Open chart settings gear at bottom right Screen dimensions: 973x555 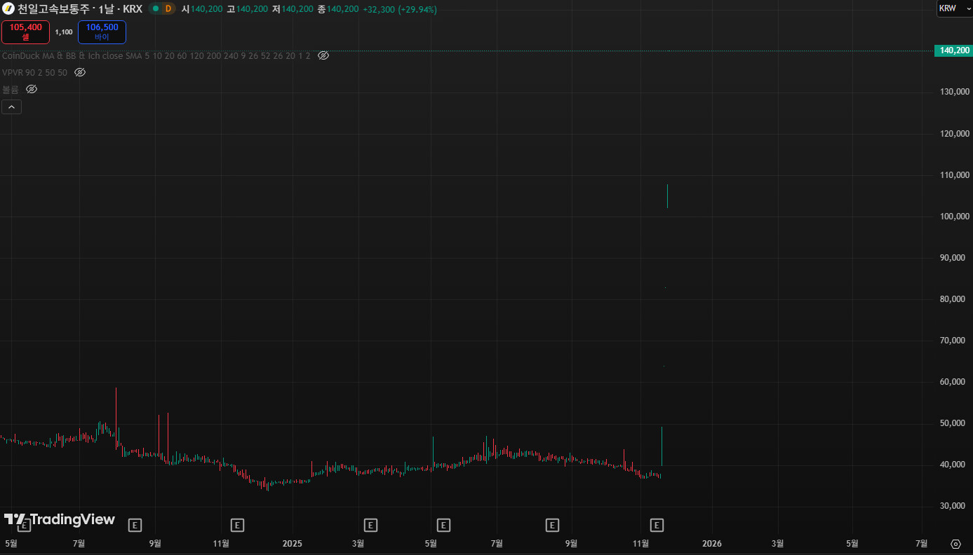[x=955, y=544]
